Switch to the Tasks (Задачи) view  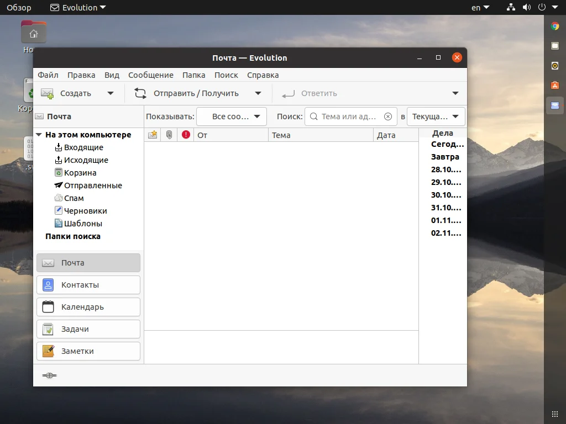tap(88, 329)
